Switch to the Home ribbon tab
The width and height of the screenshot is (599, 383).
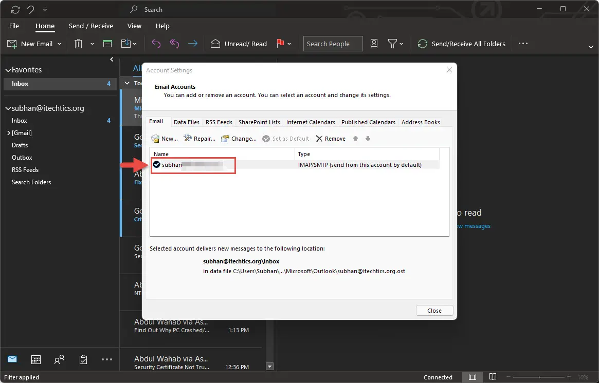coord(45,26)
